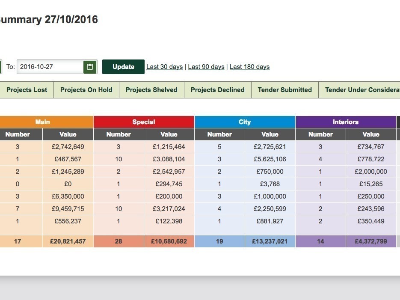Click the purple Interiors column group header
Viewport: 400px width, 300px height.
[346, 122]
